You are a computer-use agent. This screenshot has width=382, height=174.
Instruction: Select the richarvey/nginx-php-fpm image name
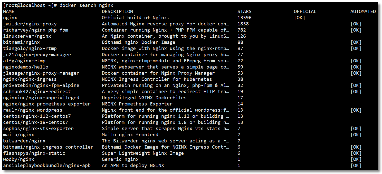pos(35,30)
